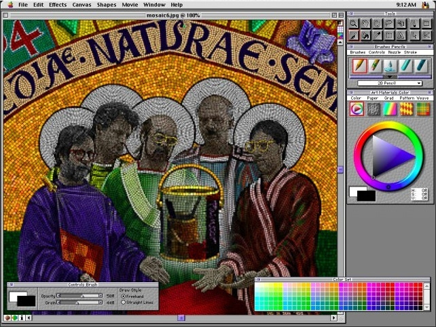Select the Grabber hand tool
The height and width of the screenshot is (327, 436).
[365, 24]
